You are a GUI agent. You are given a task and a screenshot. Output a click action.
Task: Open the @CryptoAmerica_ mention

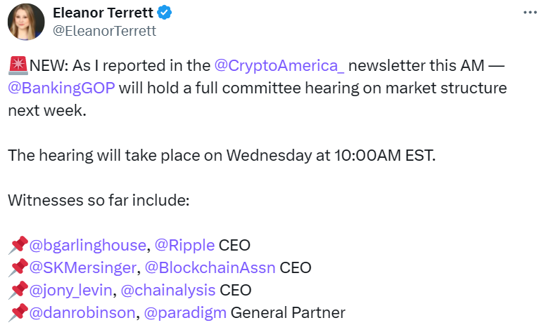pos(279,67)
